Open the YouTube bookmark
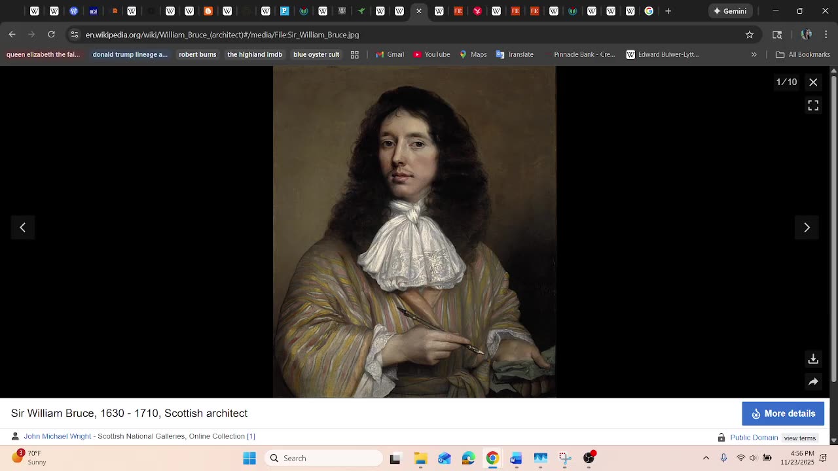Image resolution: width=838 pixels, height=471 pixels. pos(431,54)
